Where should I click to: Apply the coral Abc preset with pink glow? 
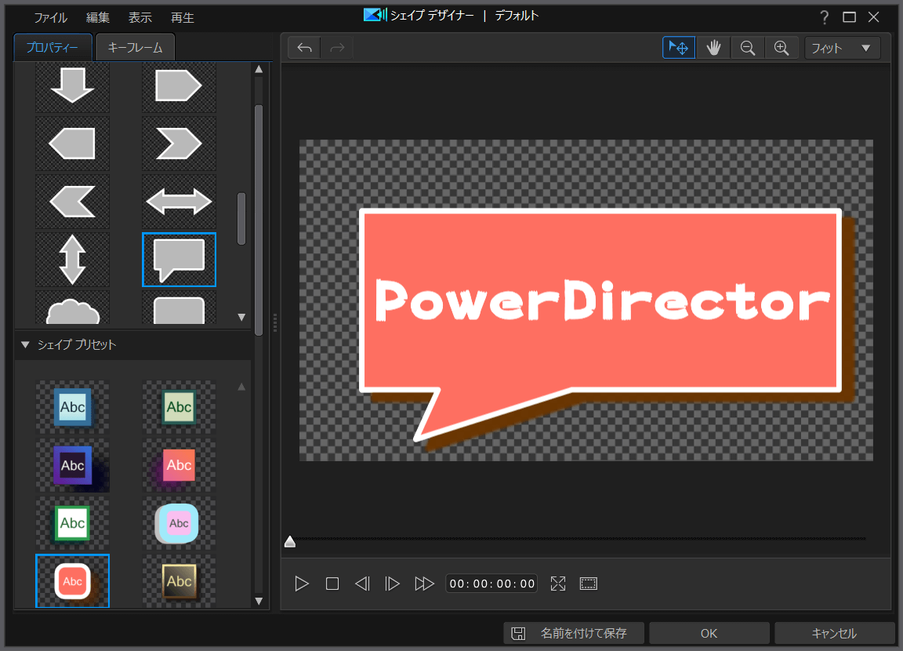[x=179, y=465]
